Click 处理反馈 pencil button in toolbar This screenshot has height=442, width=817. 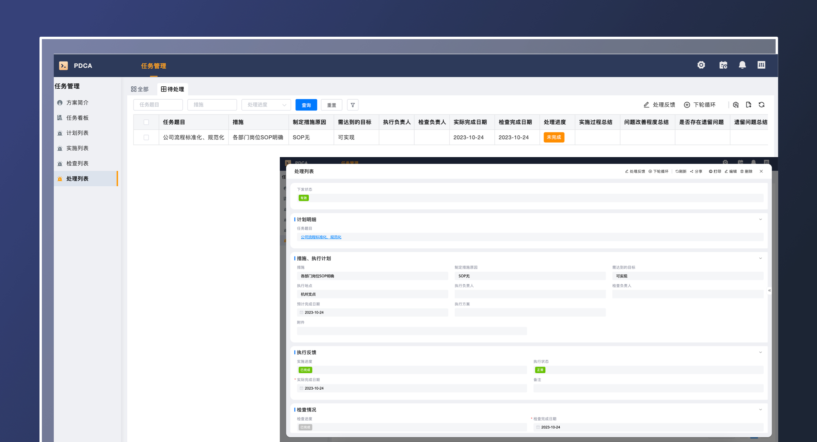[659, 105]
